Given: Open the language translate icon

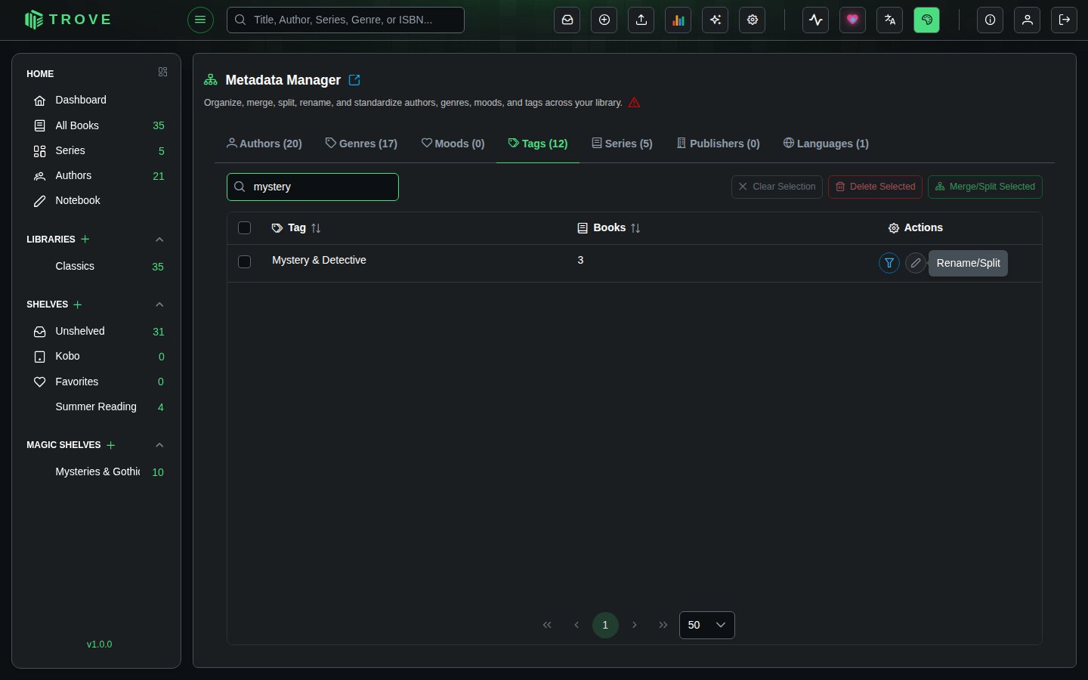Looking at the screenshot, I should point(890,20).
